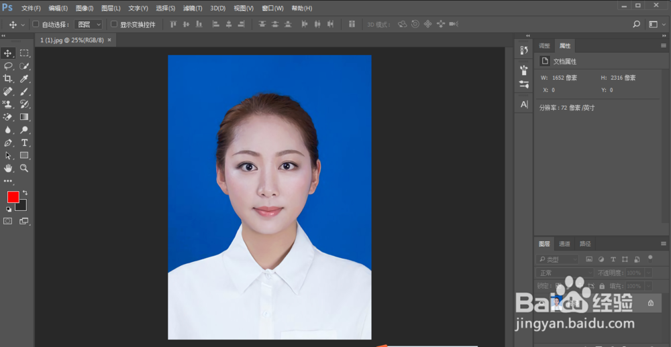Click the 3D rotate object icon
This screenshot has height=347, width=671.
click(402, 24)
